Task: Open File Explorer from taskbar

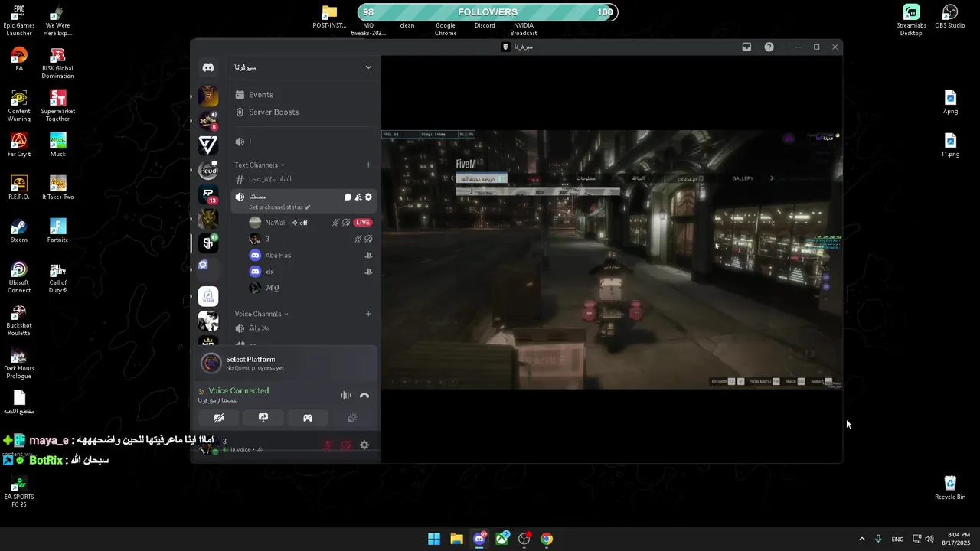Action: click(456, 539)
